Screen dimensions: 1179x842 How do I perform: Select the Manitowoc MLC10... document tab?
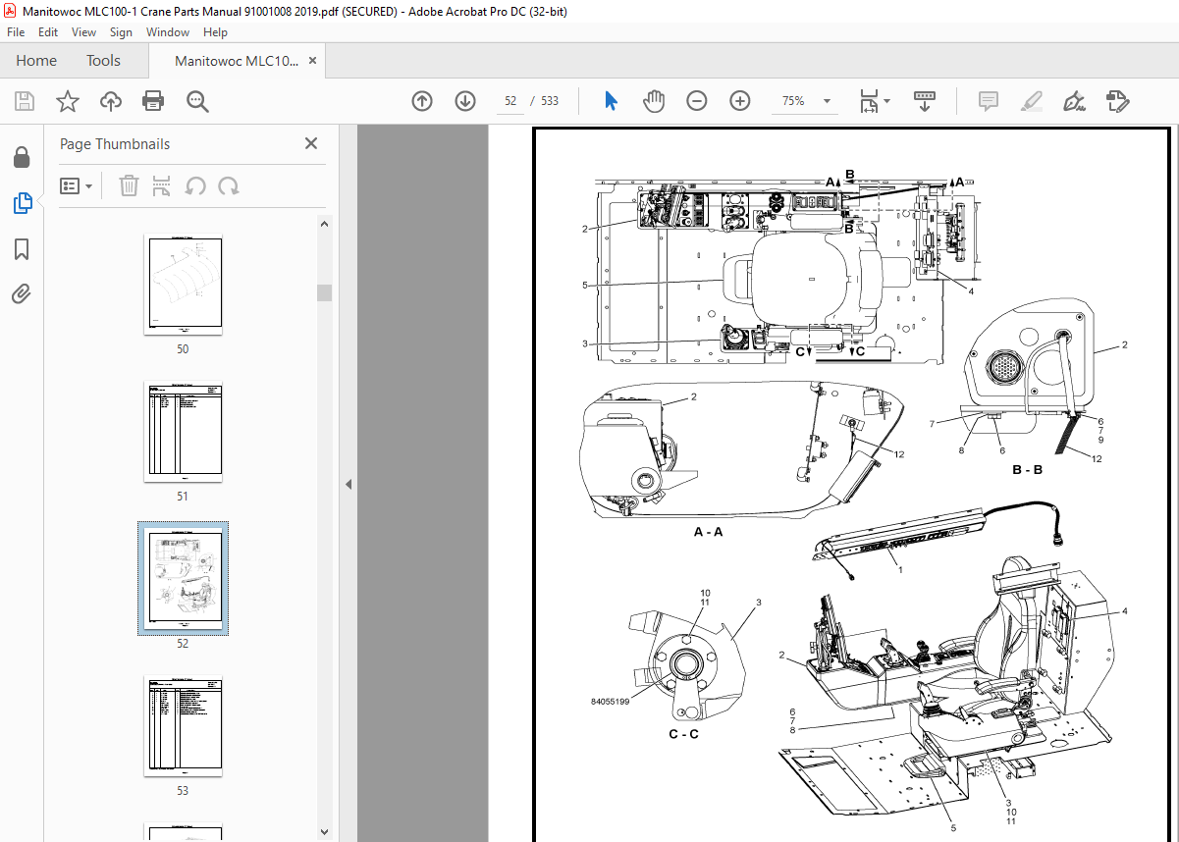tap(237, 61)
